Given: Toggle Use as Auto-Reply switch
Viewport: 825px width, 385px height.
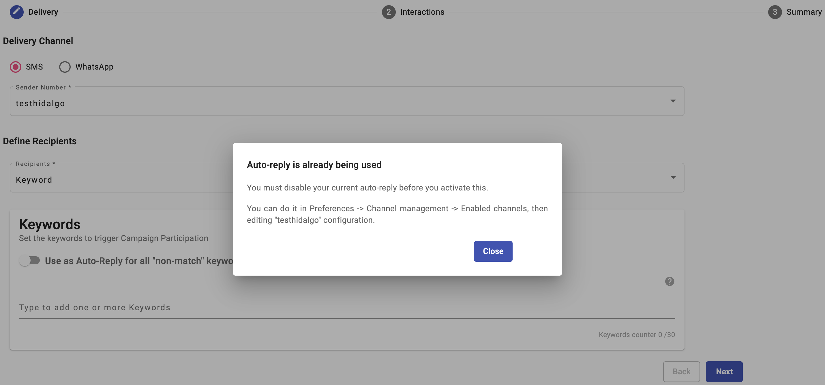Looking at the screenshot, I should pyautogui.click(x=29, y=260).
